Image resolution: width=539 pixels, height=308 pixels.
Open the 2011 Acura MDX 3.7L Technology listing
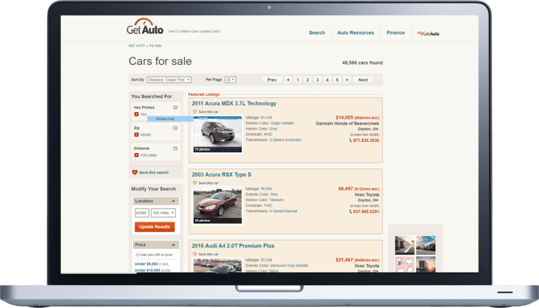click(234, 104)
